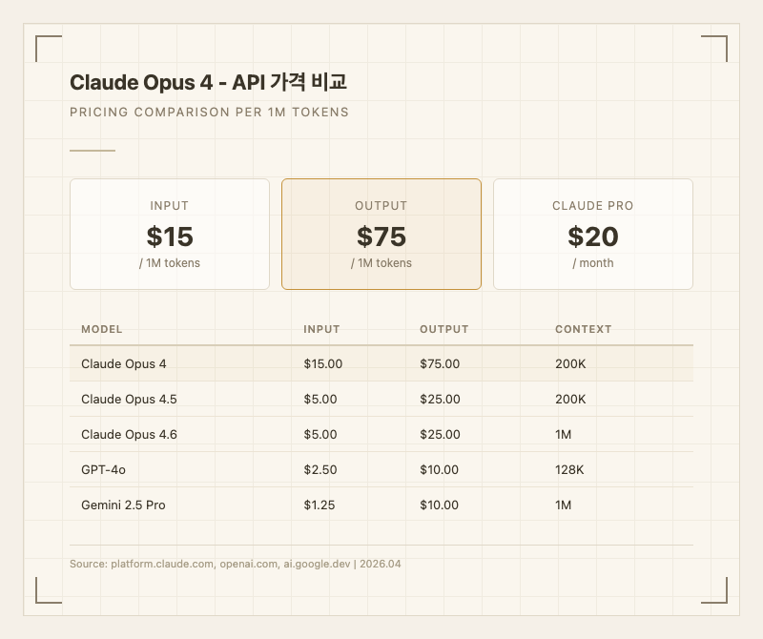The height and width of the screenshot is (639, 763).
Task: Click the MODEL column header
Action: click(102, 329)
